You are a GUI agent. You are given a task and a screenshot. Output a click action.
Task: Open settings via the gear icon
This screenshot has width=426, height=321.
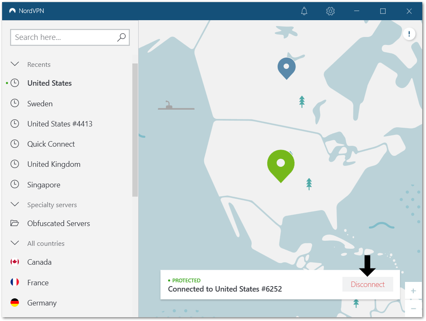[x=330, y=11]
